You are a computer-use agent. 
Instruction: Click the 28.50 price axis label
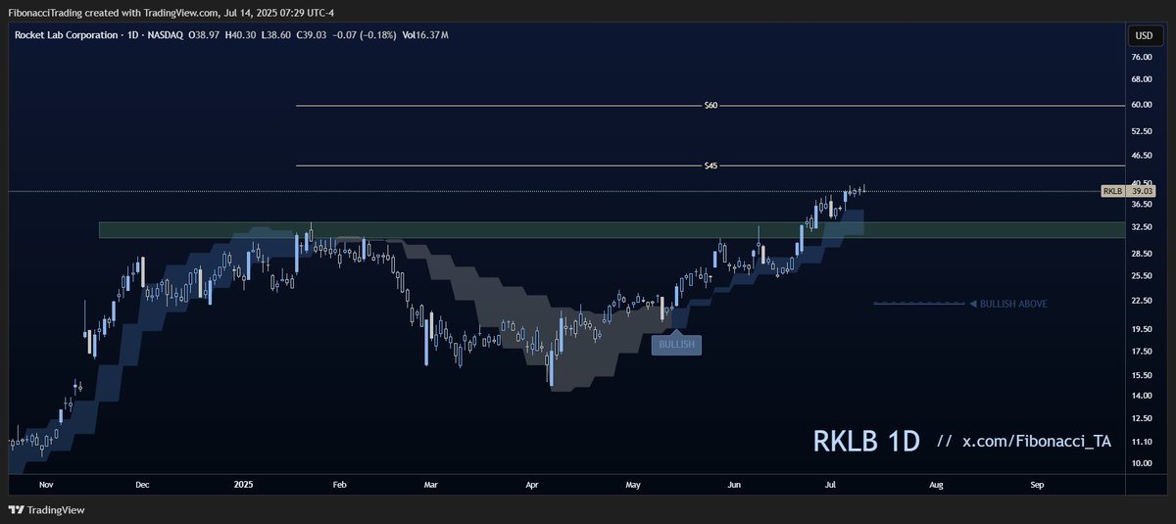tap(1142, 254)
